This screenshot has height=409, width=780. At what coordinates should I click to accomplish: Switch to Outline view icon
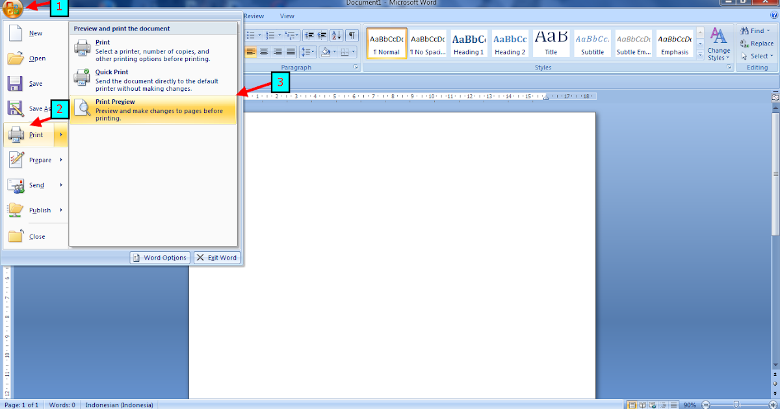662,404
